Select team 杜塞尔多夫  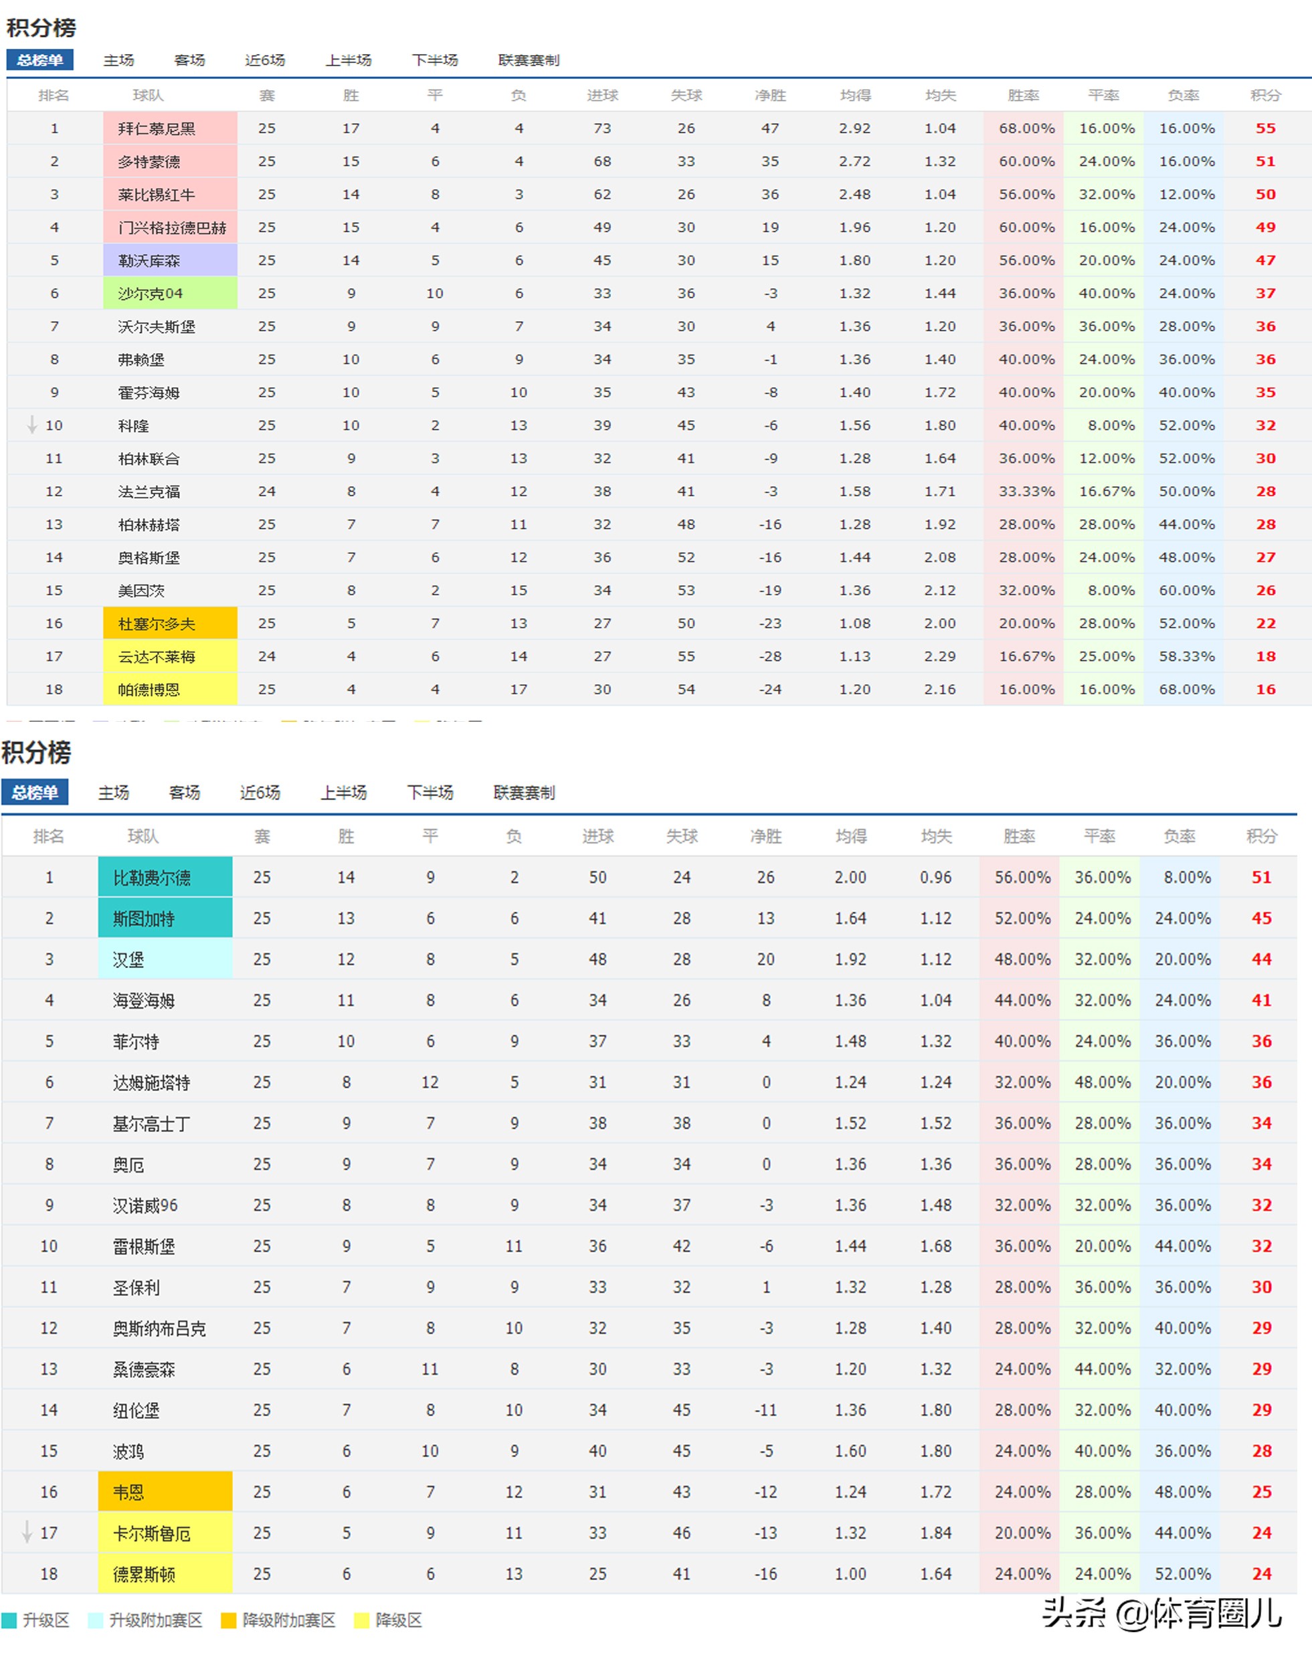157,623
